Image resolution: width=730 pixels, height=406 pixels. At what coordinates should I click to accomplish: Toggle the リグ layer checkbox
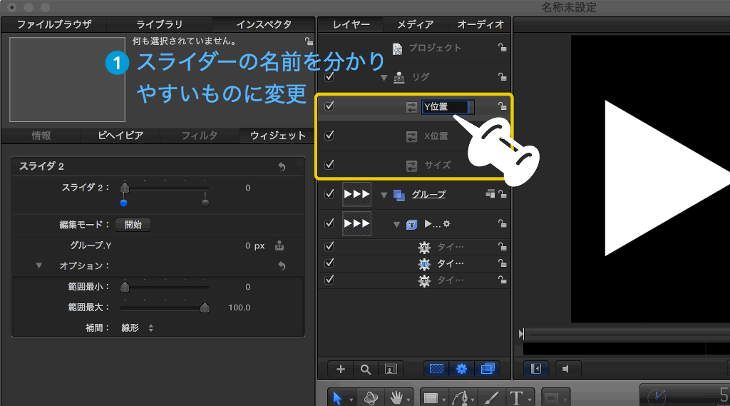[x=329, y=77]
